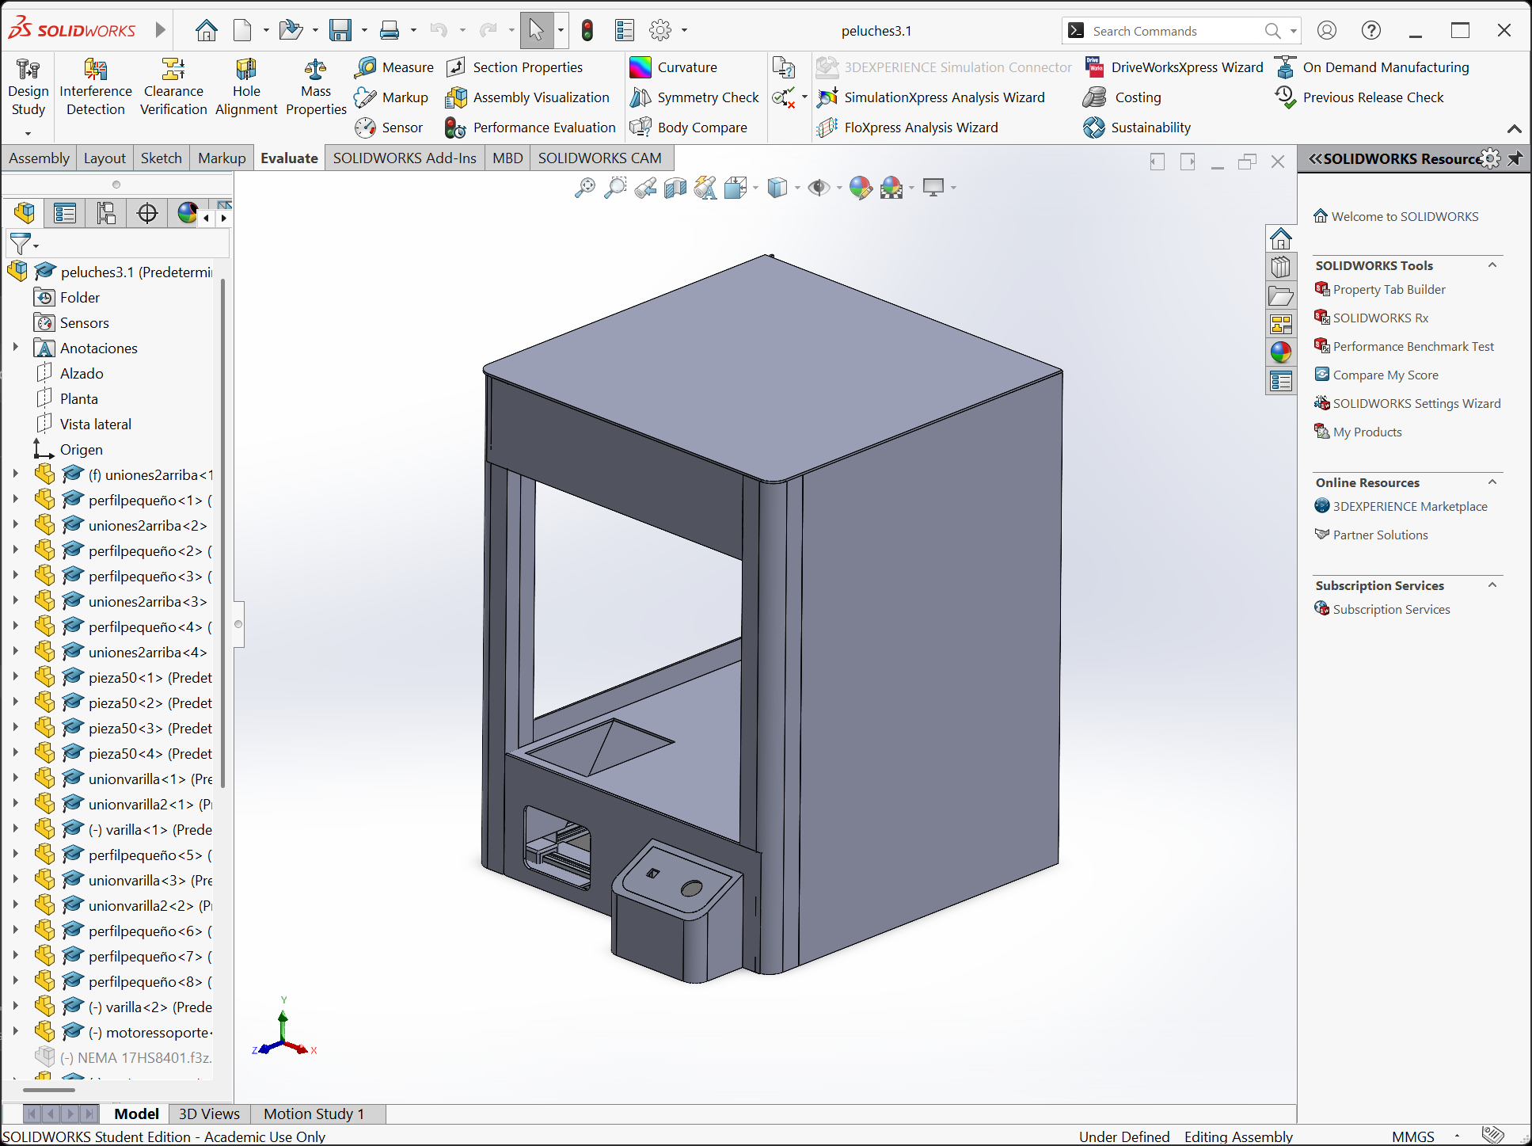The image size is (1532, 1146).
Task: Open 3DEXPERIENCE Marketplace link
Action: [x=1401, y=506]
